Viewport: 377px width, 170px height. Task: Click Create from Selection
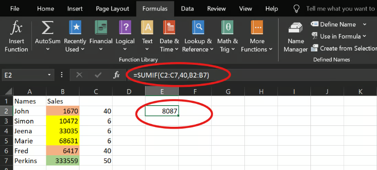coord(344,48)
